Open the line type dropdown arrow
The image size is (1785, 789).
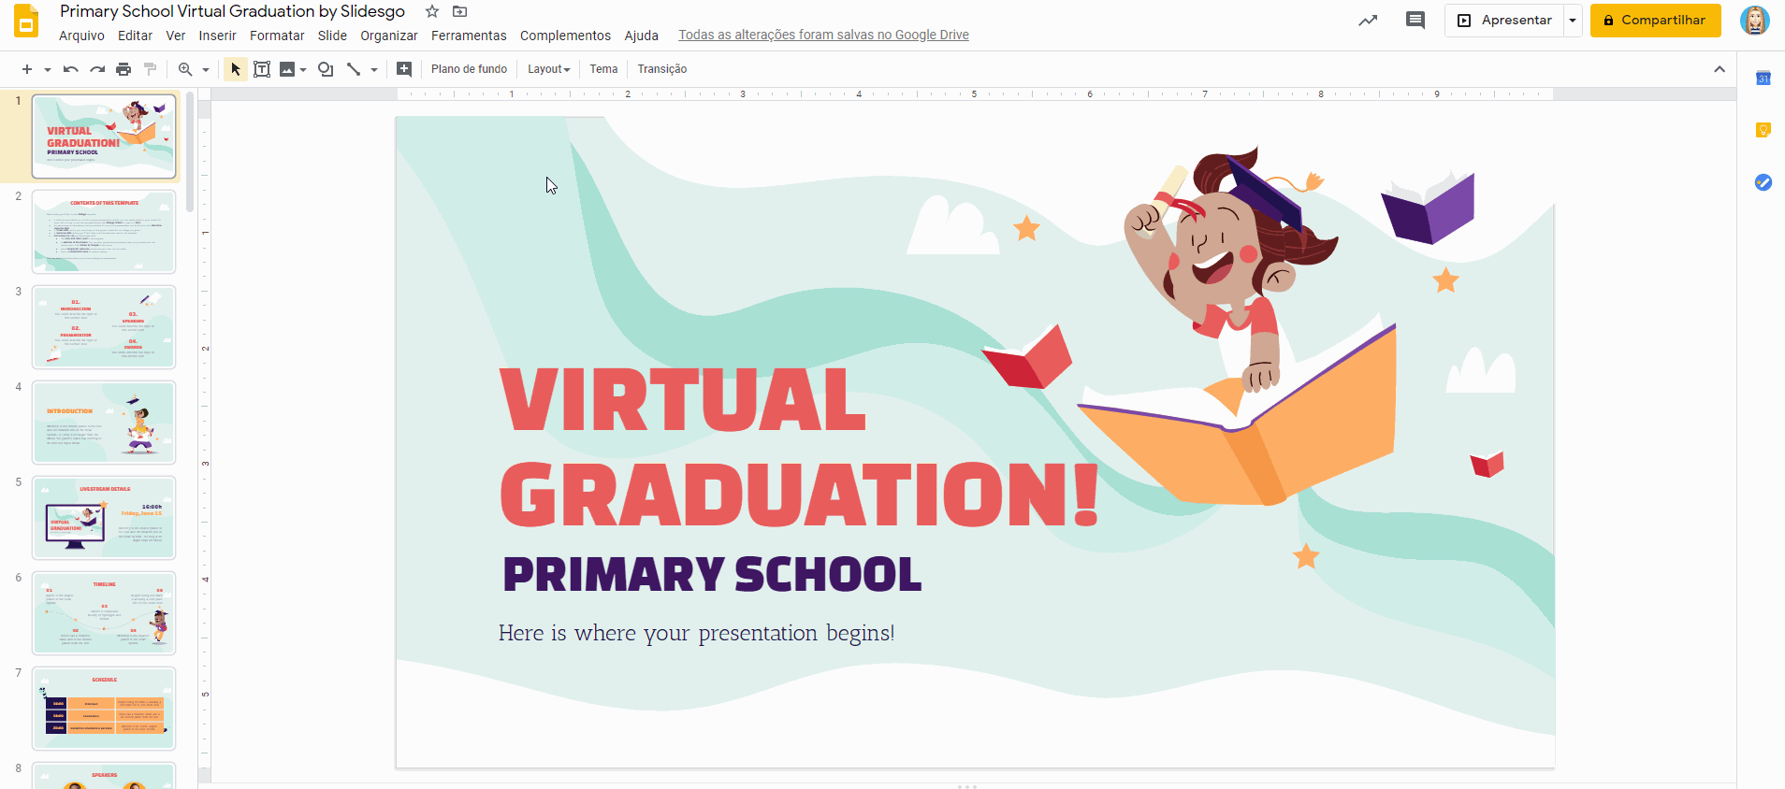tap(374, 69)
